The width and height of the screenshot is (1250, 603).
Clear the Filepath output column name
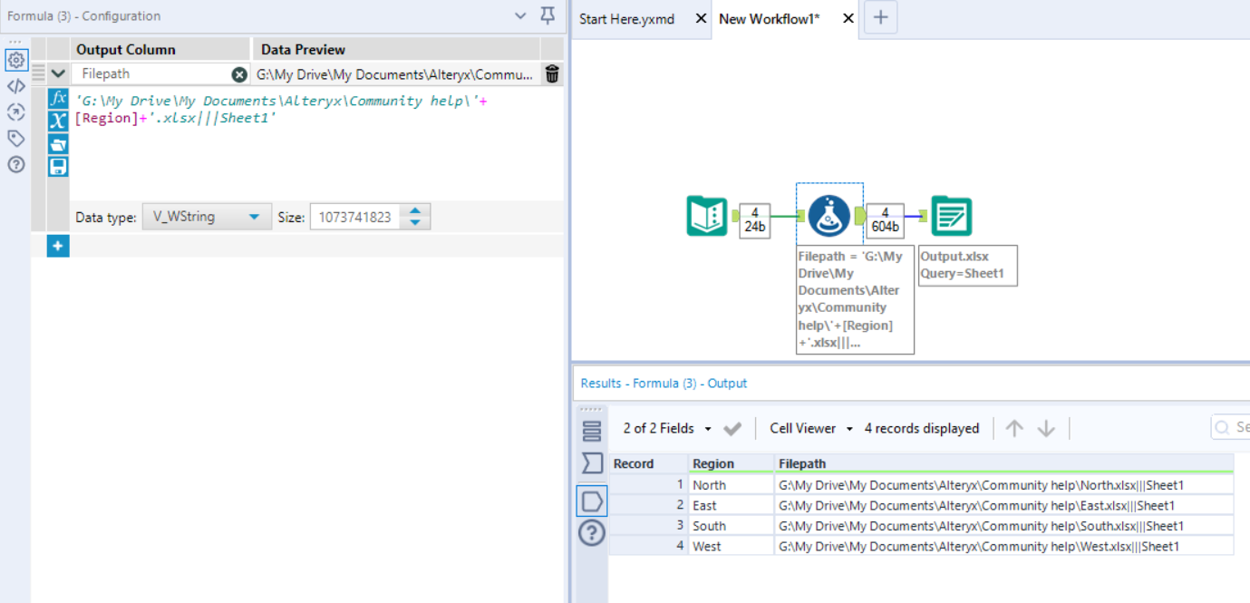[x=239, y=74]
